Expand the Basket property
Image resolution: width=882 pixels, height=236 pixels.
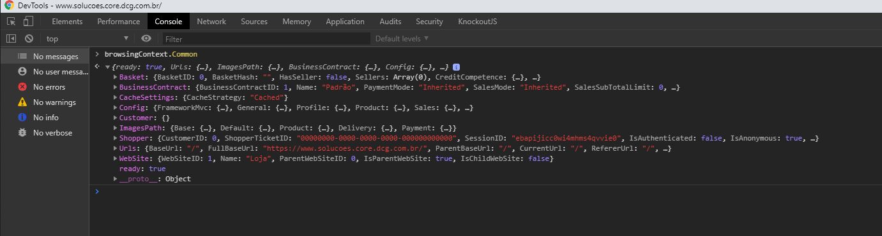(116, 77)
